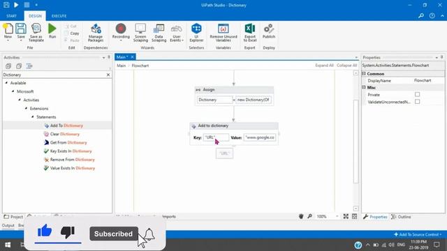Viewport: 447px width, 251px height.
Task: Select Clear Dictionary activity
Action: (61, 134)
